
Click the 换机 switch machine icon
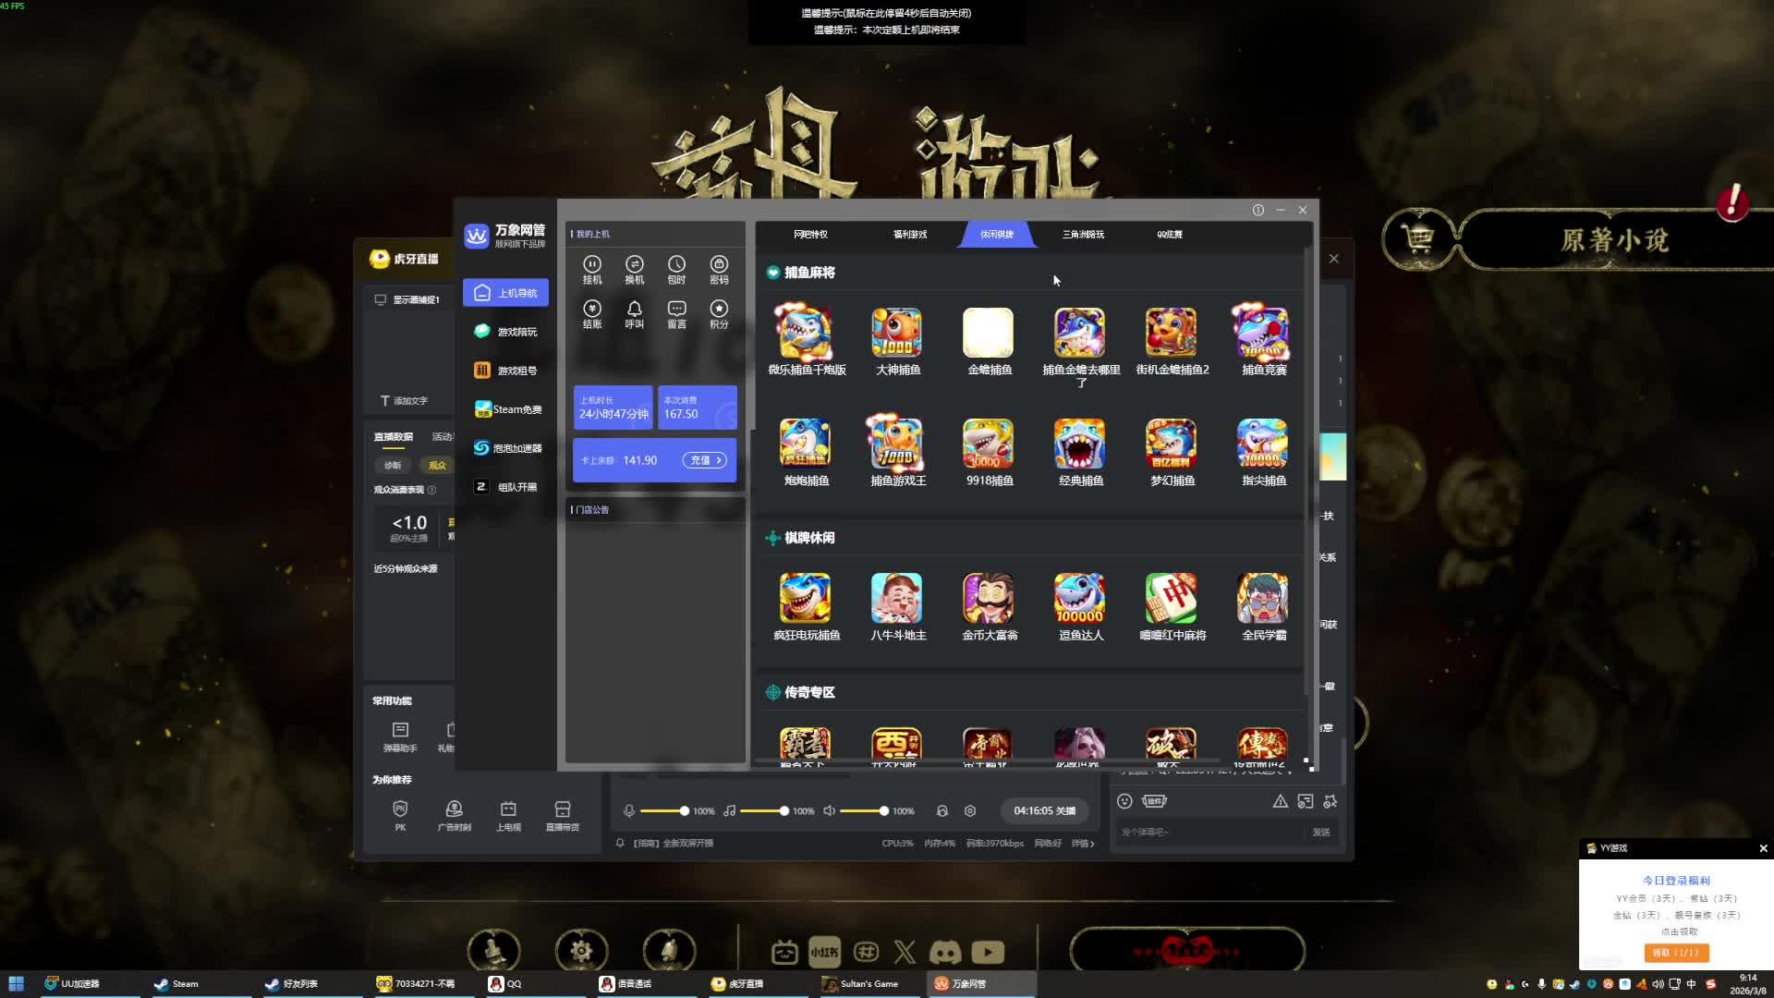tap(634, 265)
